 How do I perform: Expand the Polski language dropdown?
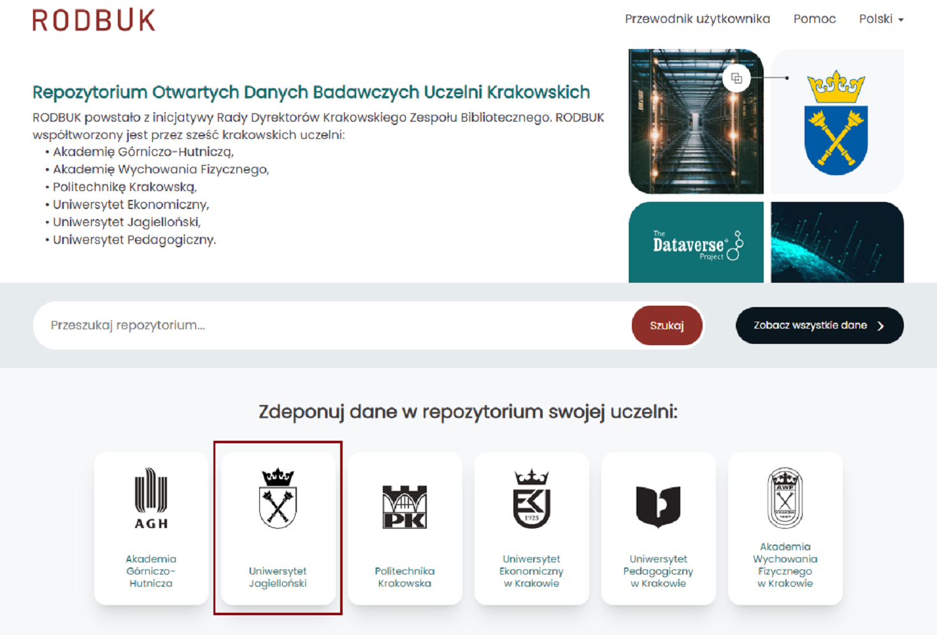click(881, 19)
